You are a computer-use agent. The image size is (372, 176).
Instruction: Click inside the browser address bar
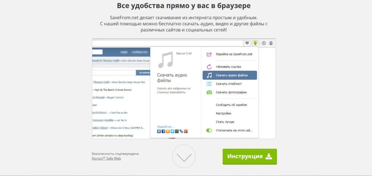pos(167,43)
